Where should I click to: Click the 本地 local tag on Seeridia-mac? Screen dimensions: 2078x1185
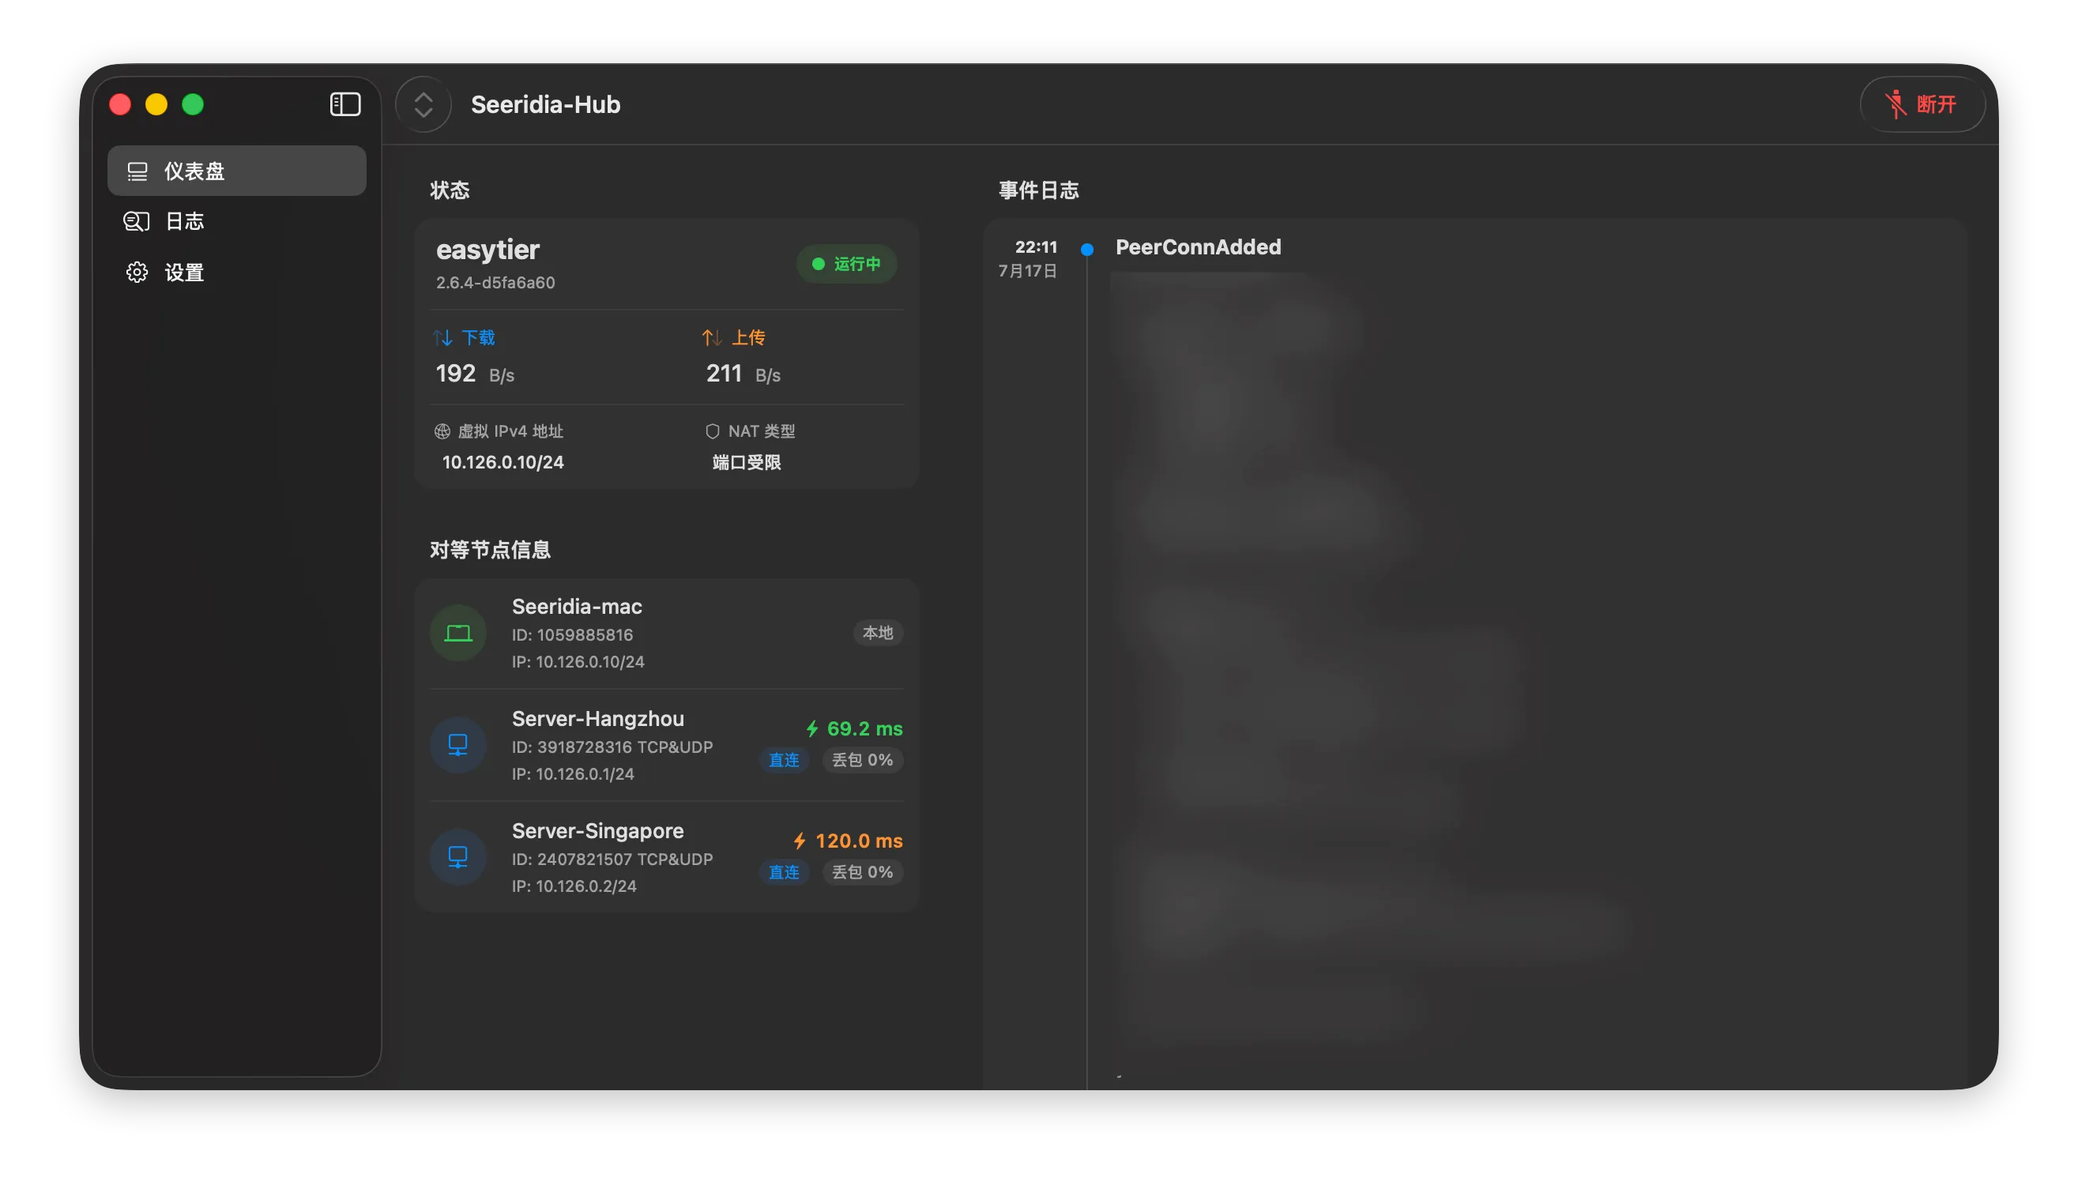coord(878,634)
